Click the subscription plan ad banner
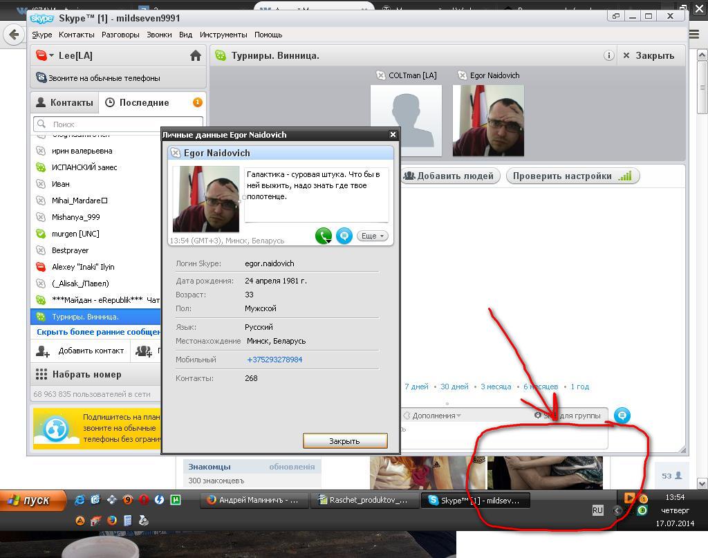This screenshot has width=708, height=558. tap(97, 429)
